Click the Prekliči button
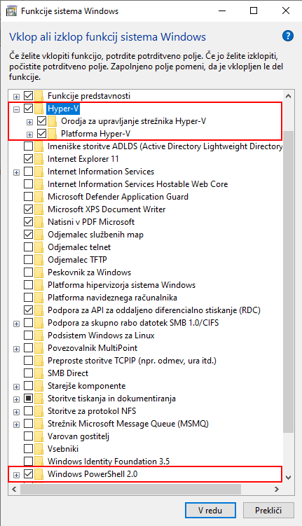The image size is (302, 526). (x=268, y=511)
